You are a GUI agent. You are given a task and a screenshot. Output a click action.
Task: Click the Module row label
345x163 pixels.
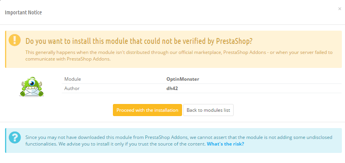coord(73,79)
